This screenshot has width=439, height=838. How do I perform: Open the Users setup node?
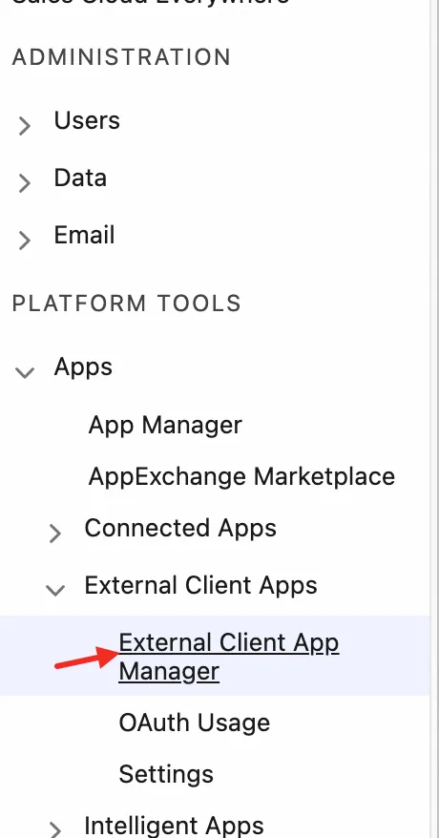click(x=87, y=120)
